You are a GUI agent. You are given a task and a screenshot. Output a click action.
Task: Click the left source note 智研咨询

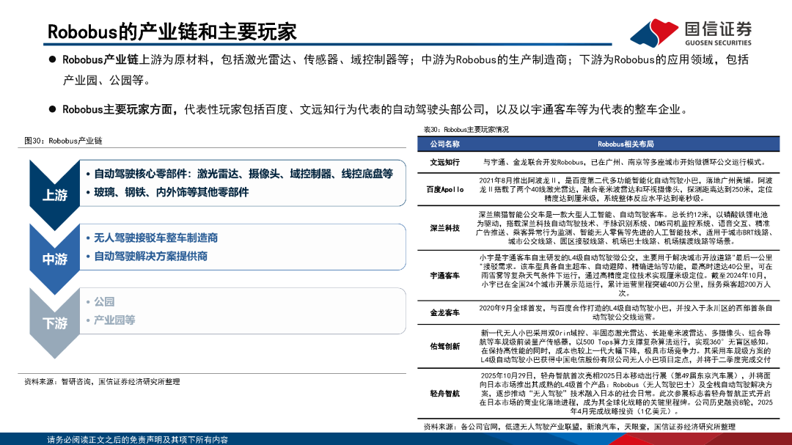point(102,382)
